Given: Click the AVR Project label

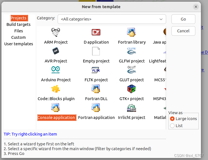Looking at the screenshot, I should pyautogui.click(x=56, y=61).
